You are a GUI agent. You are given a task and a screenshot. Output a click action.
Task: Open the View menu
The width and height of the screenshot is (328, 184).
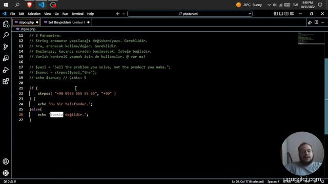[x=48, y=14]
